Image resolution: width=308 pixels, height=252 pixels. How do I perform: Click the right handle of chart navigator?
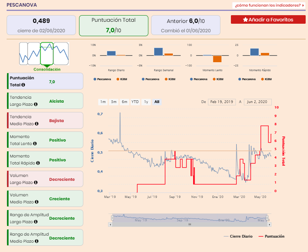[267, 218]
